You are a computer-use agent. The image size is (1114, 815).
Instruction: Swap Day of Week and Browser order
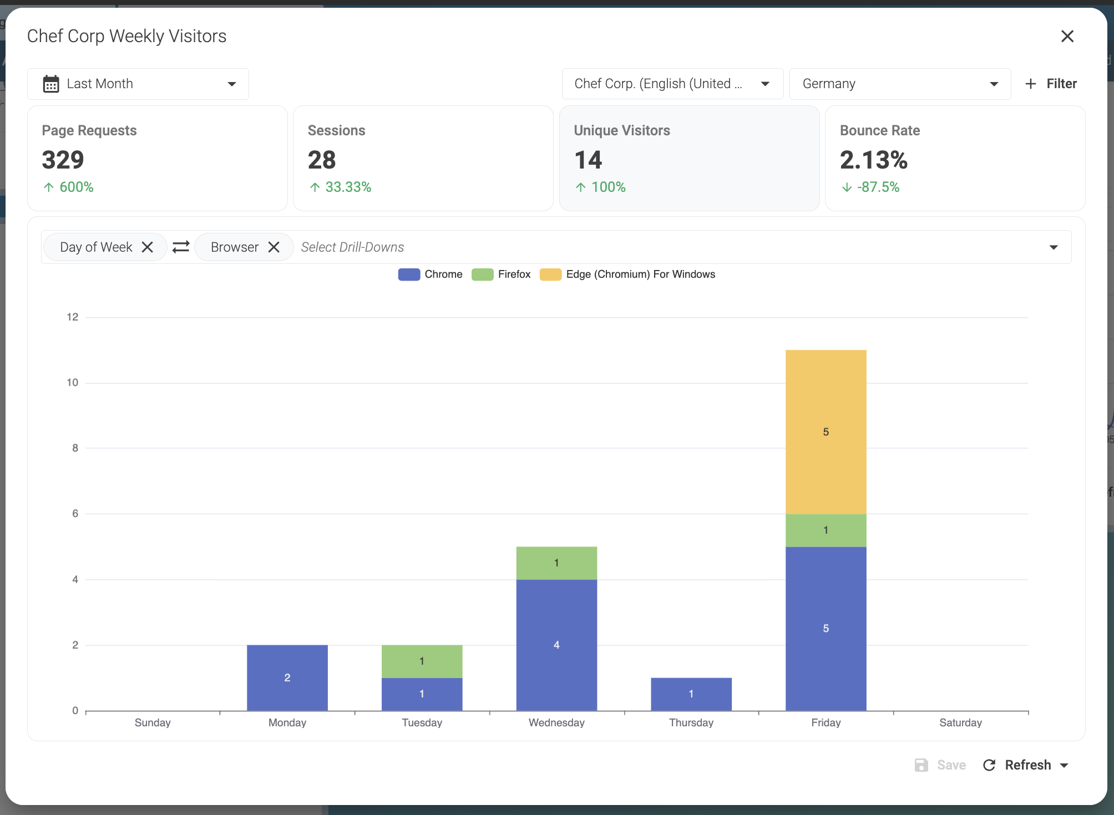[181, 247]
